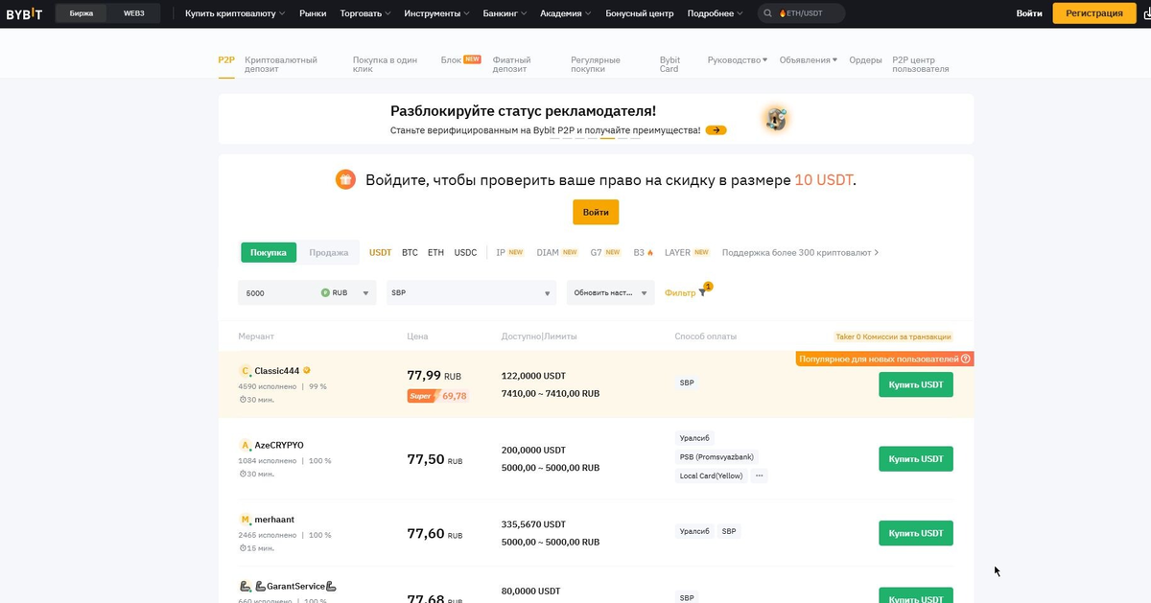Expand the Торговать dropdown
The height and width of the screenshot is (603, 1151).
tap(365, 13)
